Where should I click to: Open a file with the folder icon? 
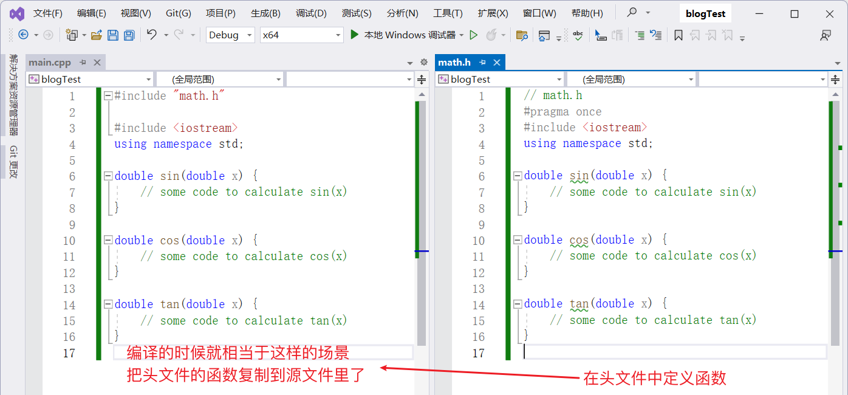click(96, 35)
